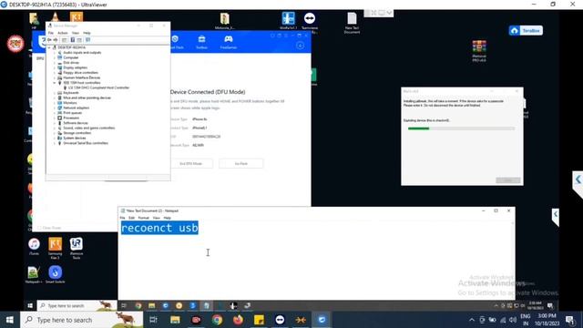Expand the Disk drives node

coord(55,63)
